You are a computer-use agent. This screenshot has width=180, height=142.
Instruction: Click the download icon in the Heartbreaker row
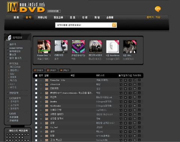(x=130, y=106)
